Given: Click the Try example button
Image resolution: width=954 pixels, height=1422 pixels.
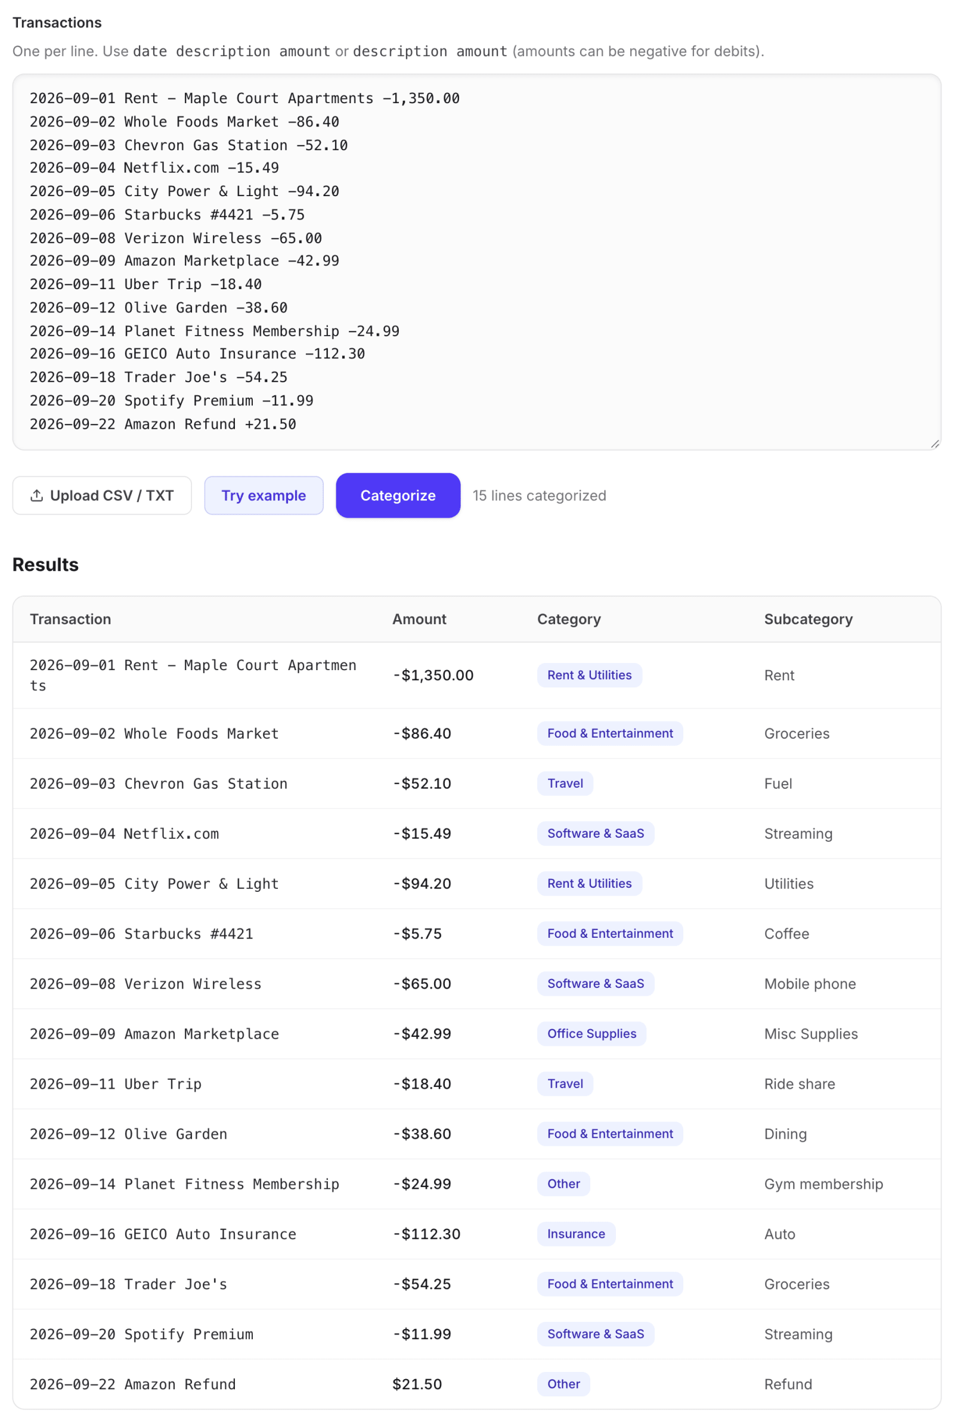Looking at the screenshot, I should tap(264, 495).
